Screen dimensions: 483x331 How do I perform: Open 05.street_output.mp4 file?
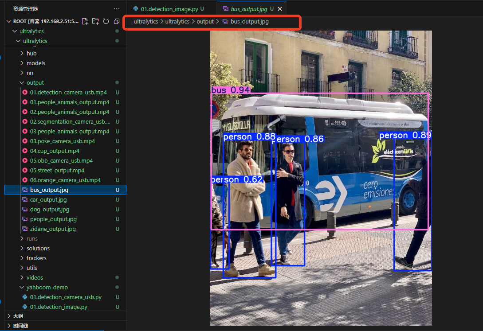65,171
